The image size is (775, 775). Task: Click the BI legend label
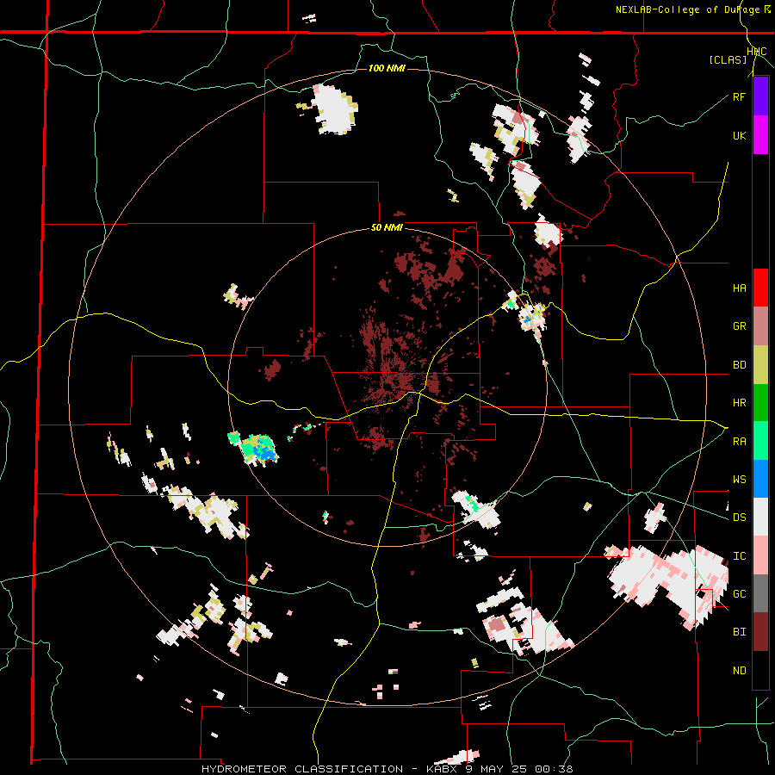click(739, 632)
